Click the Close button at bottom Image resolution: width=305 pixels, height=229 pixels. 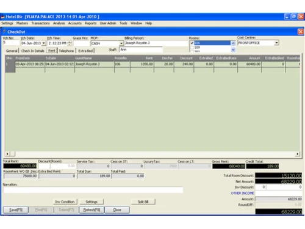(117, 210)
